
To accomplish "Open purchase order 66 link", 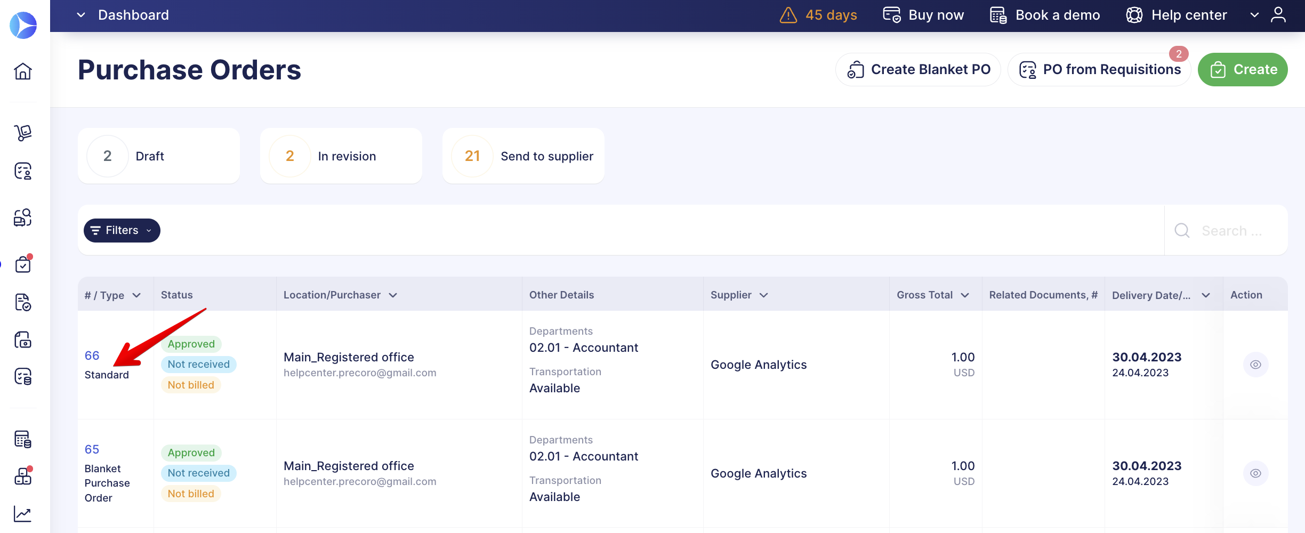I will [x=92, y=356].
